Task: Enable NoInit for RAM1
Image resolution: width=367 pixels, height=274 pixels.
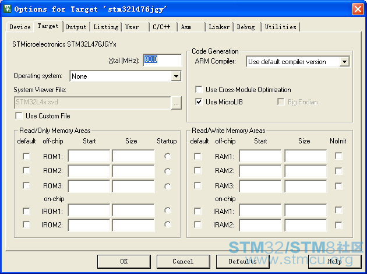Action: (338, 156)
